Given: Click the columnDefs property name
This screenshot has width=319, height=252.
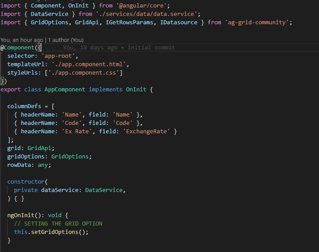Looking at the screenshot, I should tap(24, 106).
